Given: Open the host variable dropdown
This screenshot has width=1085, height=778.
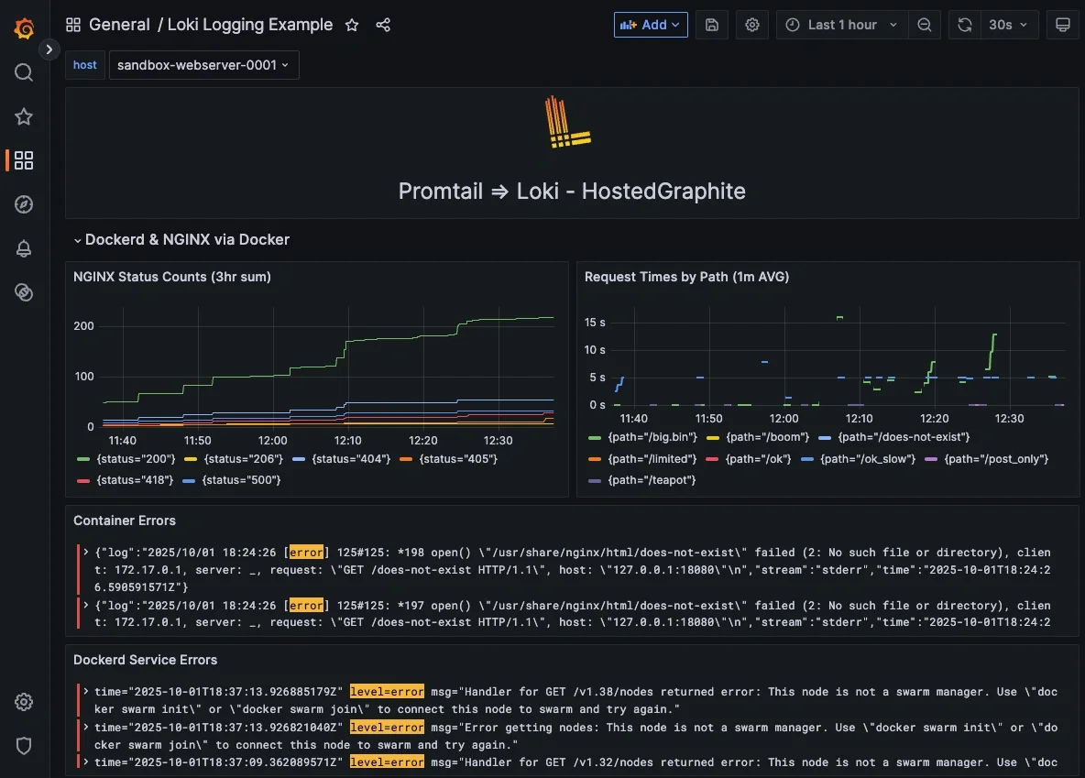Looking at the screenshot, I should pyautogui.click(x=203, y=65).
